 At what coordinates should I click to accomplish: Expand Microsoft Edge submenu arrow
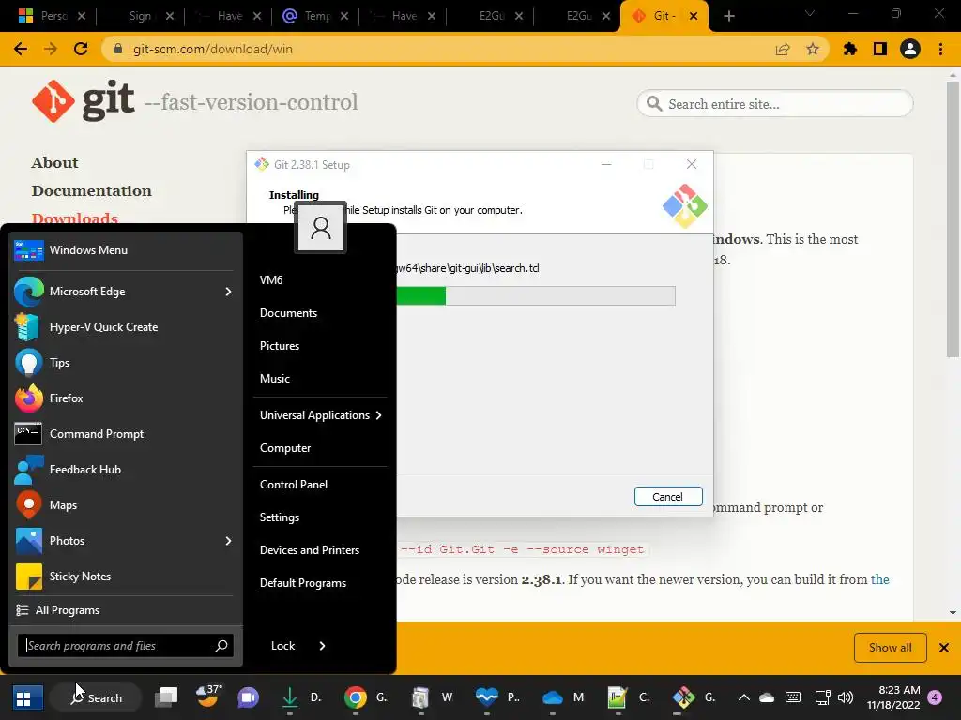[x=228, y=292]
